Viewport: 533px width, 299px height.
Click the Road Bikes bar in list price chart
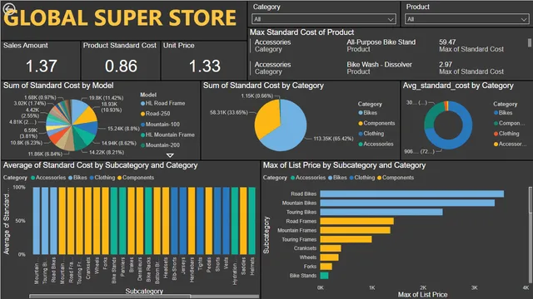(x=412, y=194)
